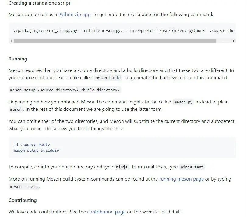Click the code block's right scroll arrow
Image resolution: width=247 pixels, height=217 pixels.
coord(234,41)
